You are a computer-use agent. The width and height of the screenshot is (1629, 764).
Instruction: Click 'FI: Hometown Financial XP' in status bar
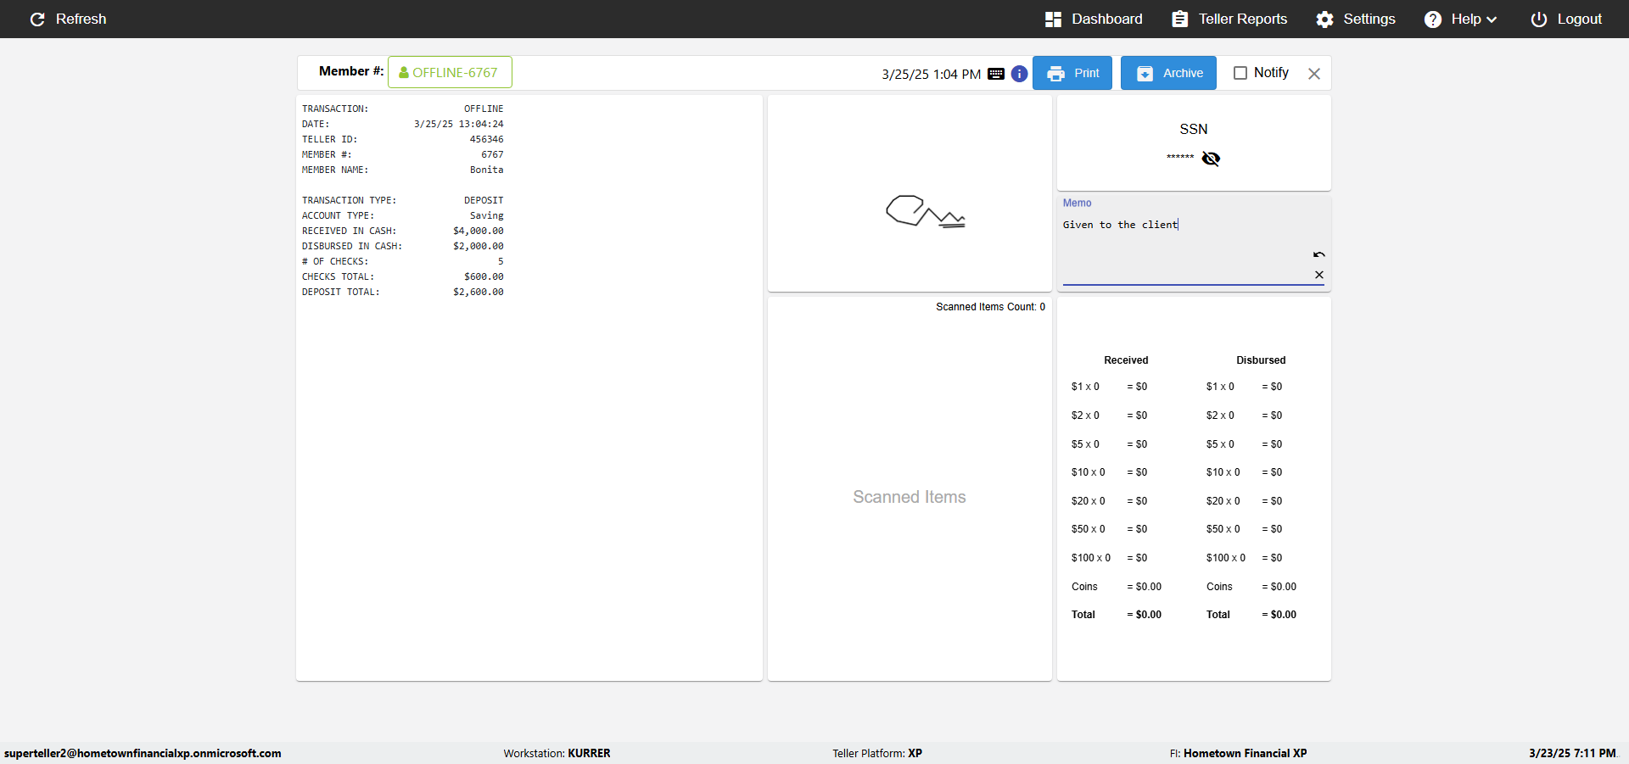pos(1238,753)
